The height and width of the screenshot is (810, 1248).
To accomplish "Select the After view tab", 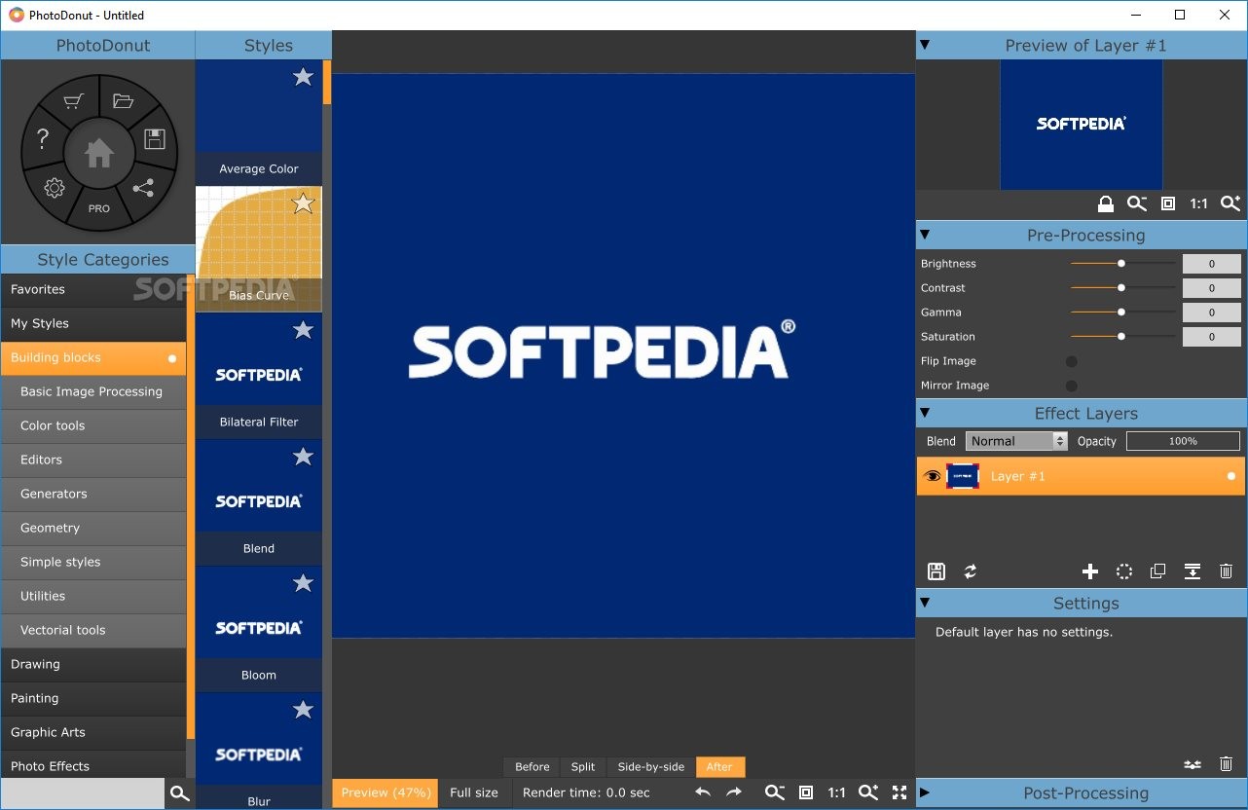I will [x=720, y=767].
